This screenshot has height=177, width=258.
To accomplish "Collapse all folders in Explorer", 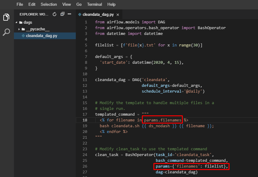I will 62,14.
